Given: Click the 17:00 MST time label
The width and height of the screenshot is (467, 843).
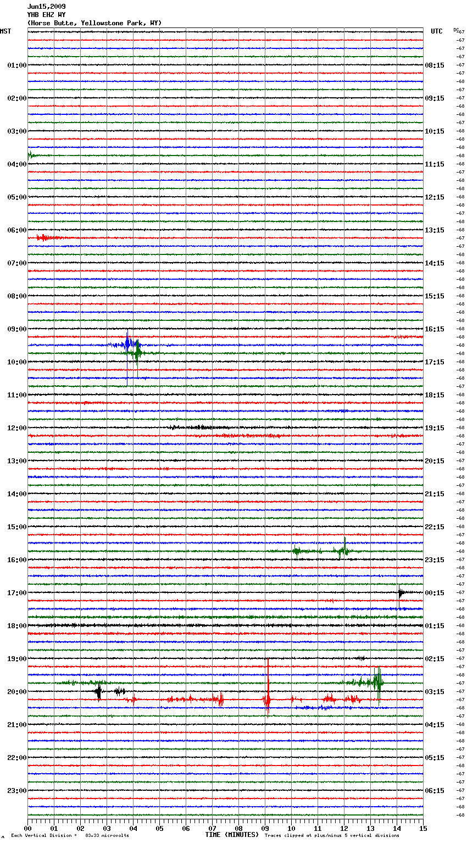Looking at the screenshot, I should 17,593.
